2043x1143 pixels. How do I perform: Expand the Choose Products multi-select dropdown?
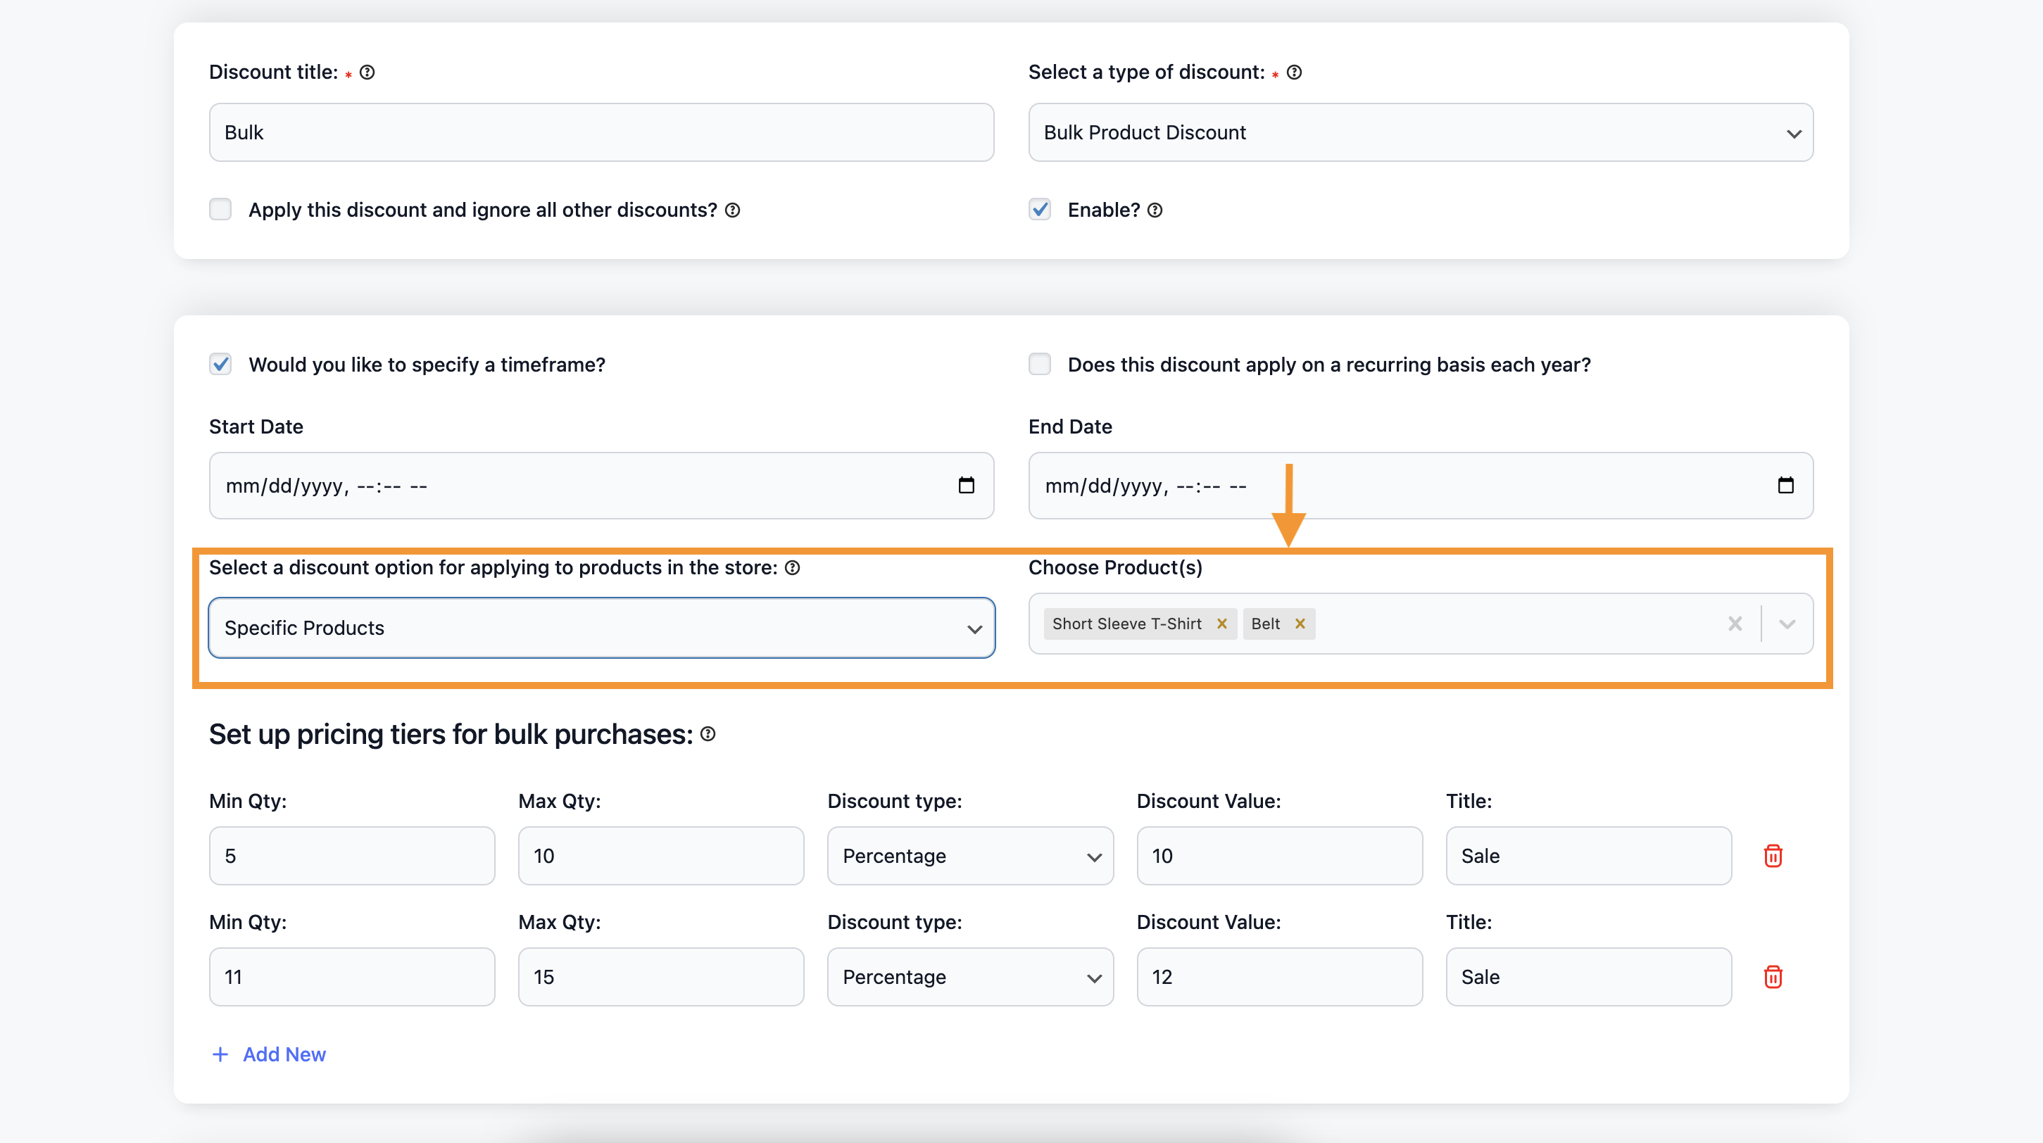(1787, 623)
